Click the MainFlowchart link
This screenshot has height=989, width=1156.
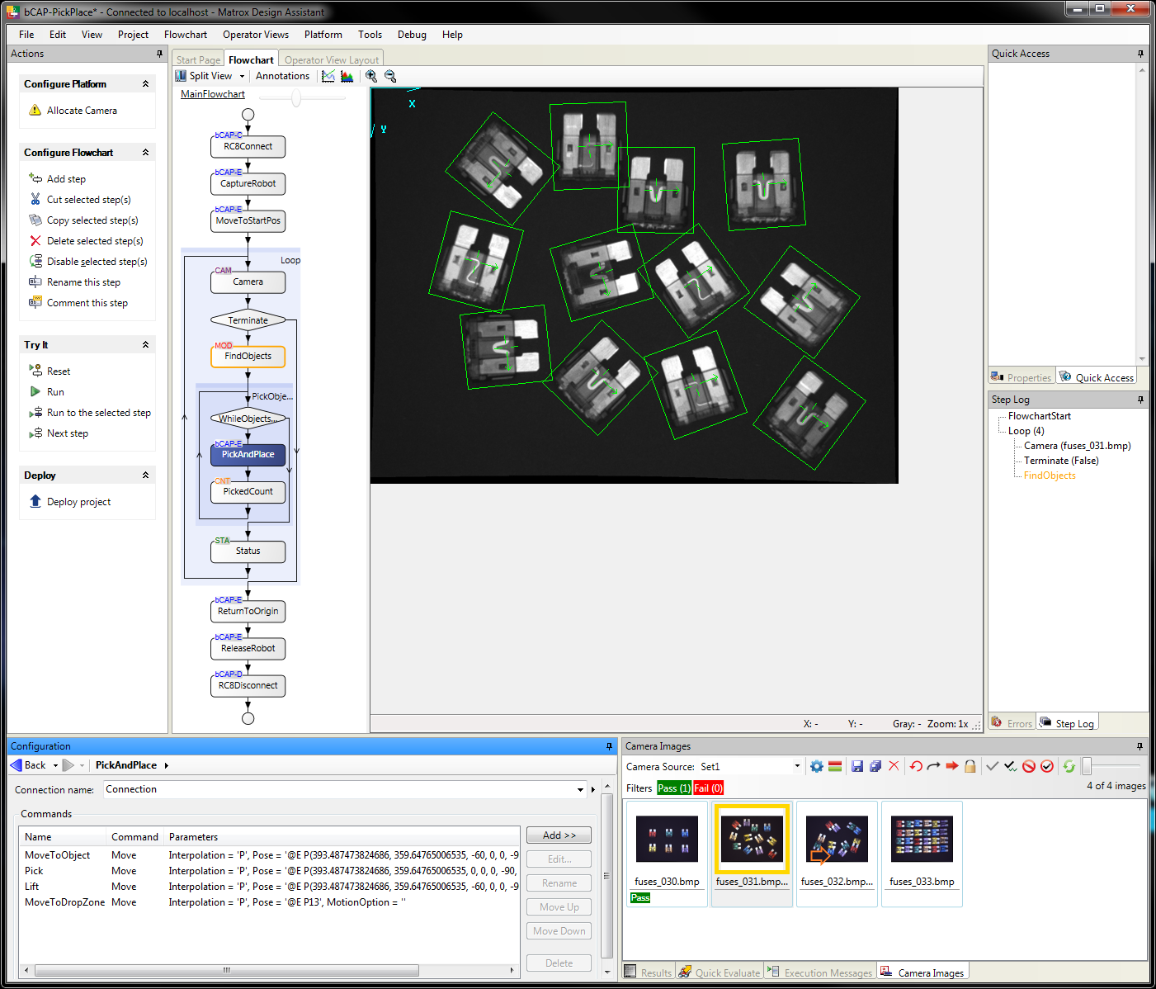pyautogui.click(x=213, y=94)
